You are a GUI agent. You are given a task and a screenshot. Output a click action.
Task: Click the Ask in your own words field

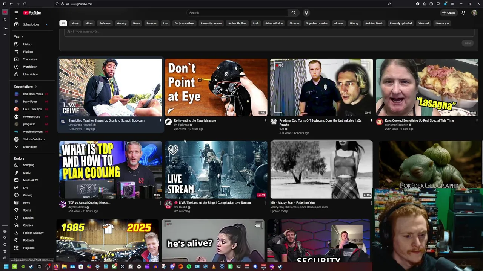click(x=269, y=32)
